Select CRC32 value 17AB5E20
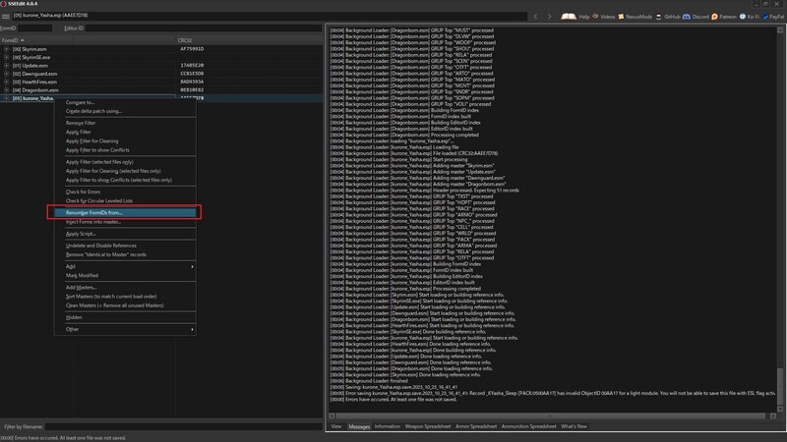This screenshot has width=787, height=442. pyautogui.click(x=192, y=65)
